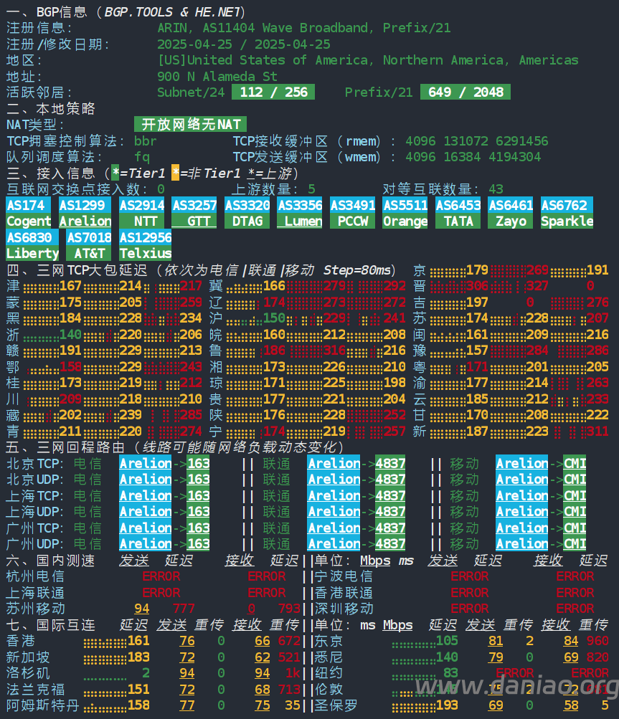Image resolution: width=619 pixels, height=719 pixels.
Task: Select the AS5511 Orange badge
Action: click(405, 213)
